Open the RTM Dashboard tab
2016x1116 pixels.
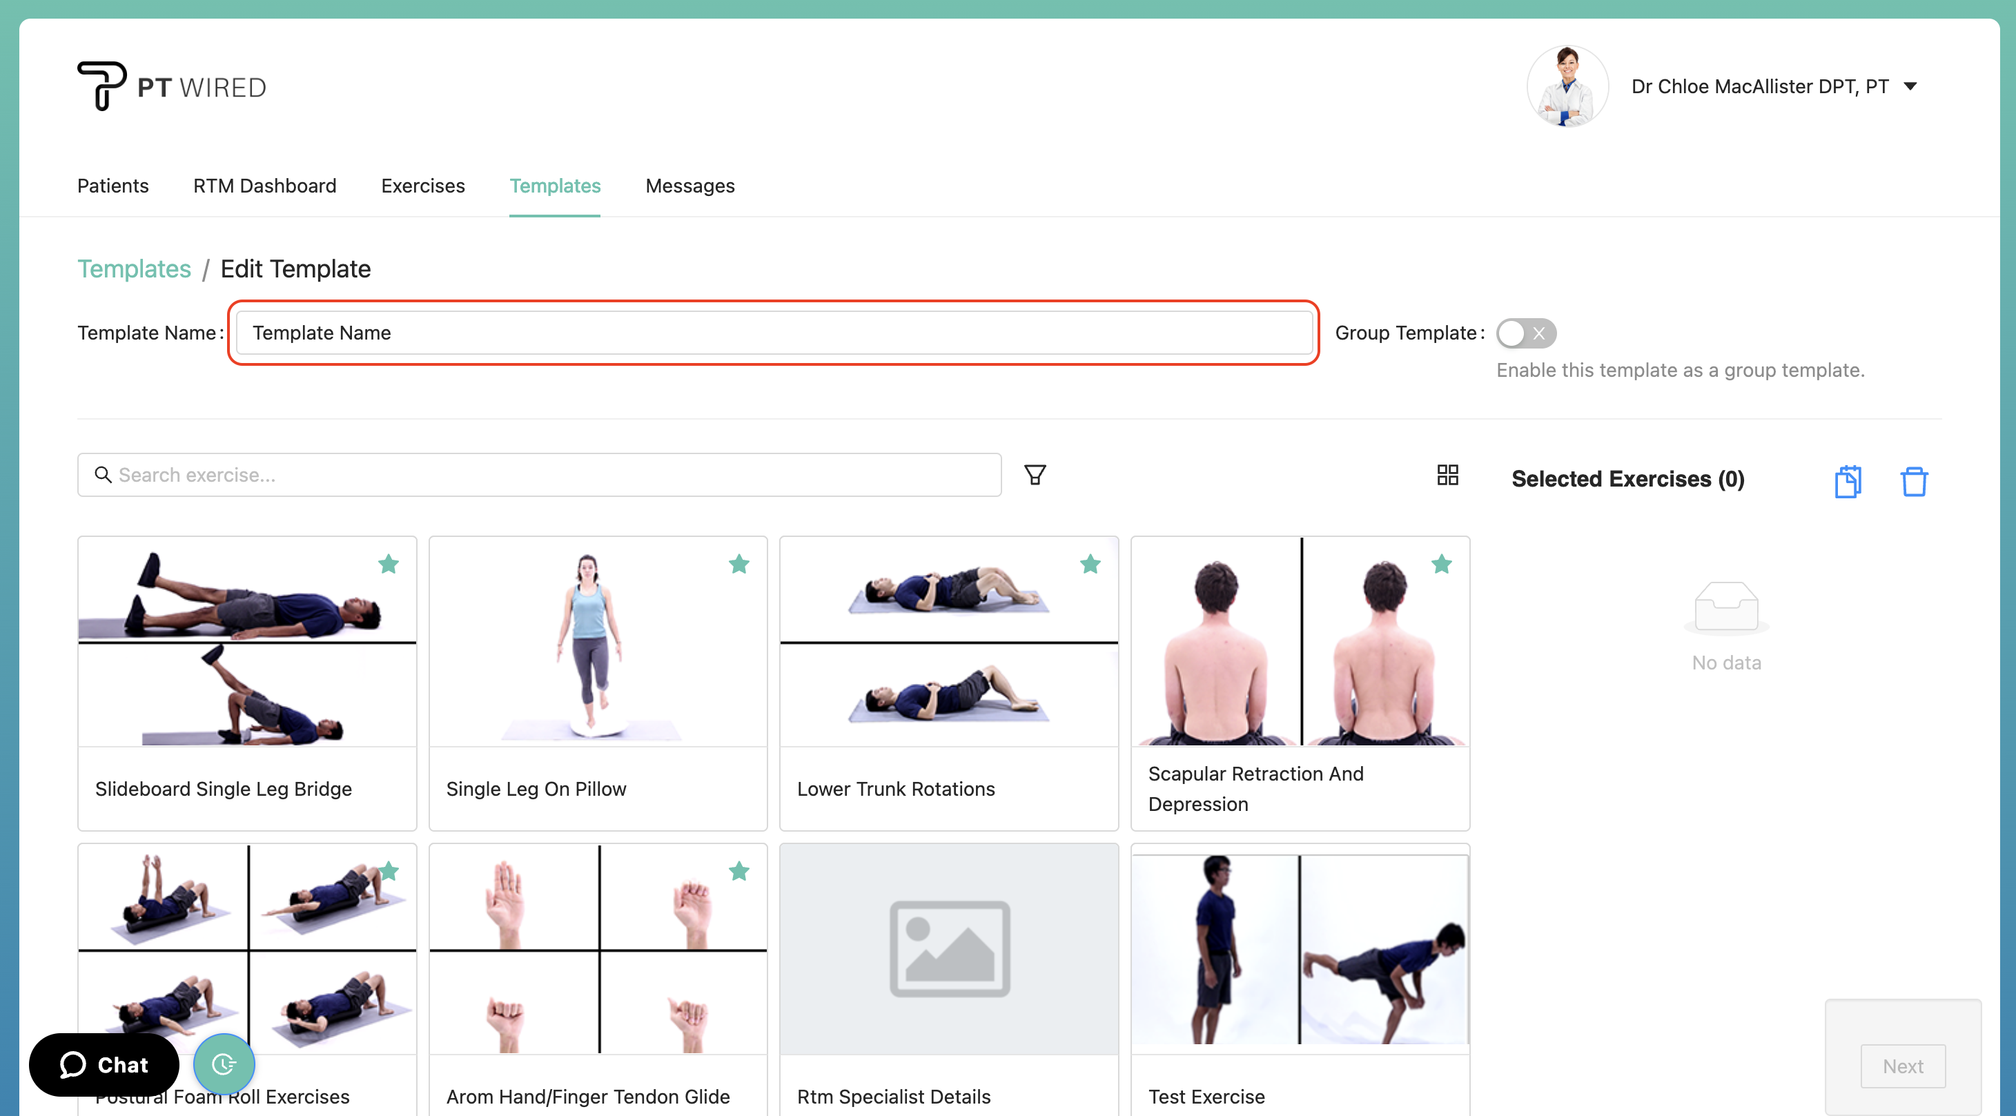[x=264, y=186]
